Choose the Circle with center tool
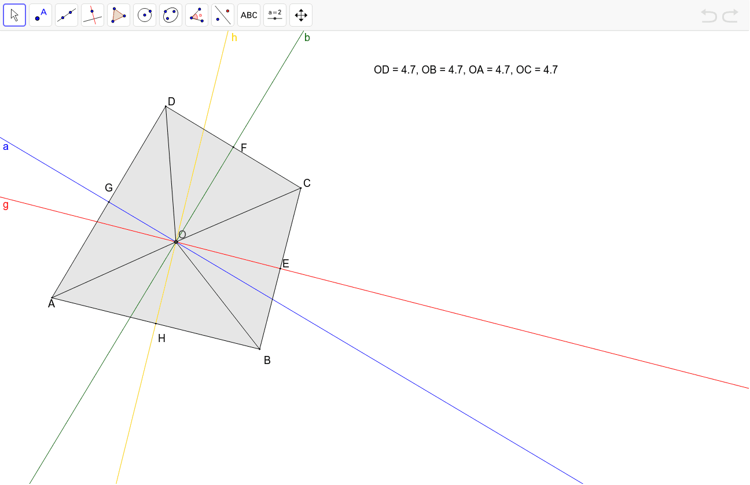This screenshot has width=750, height=485. [x=145, y=15]
